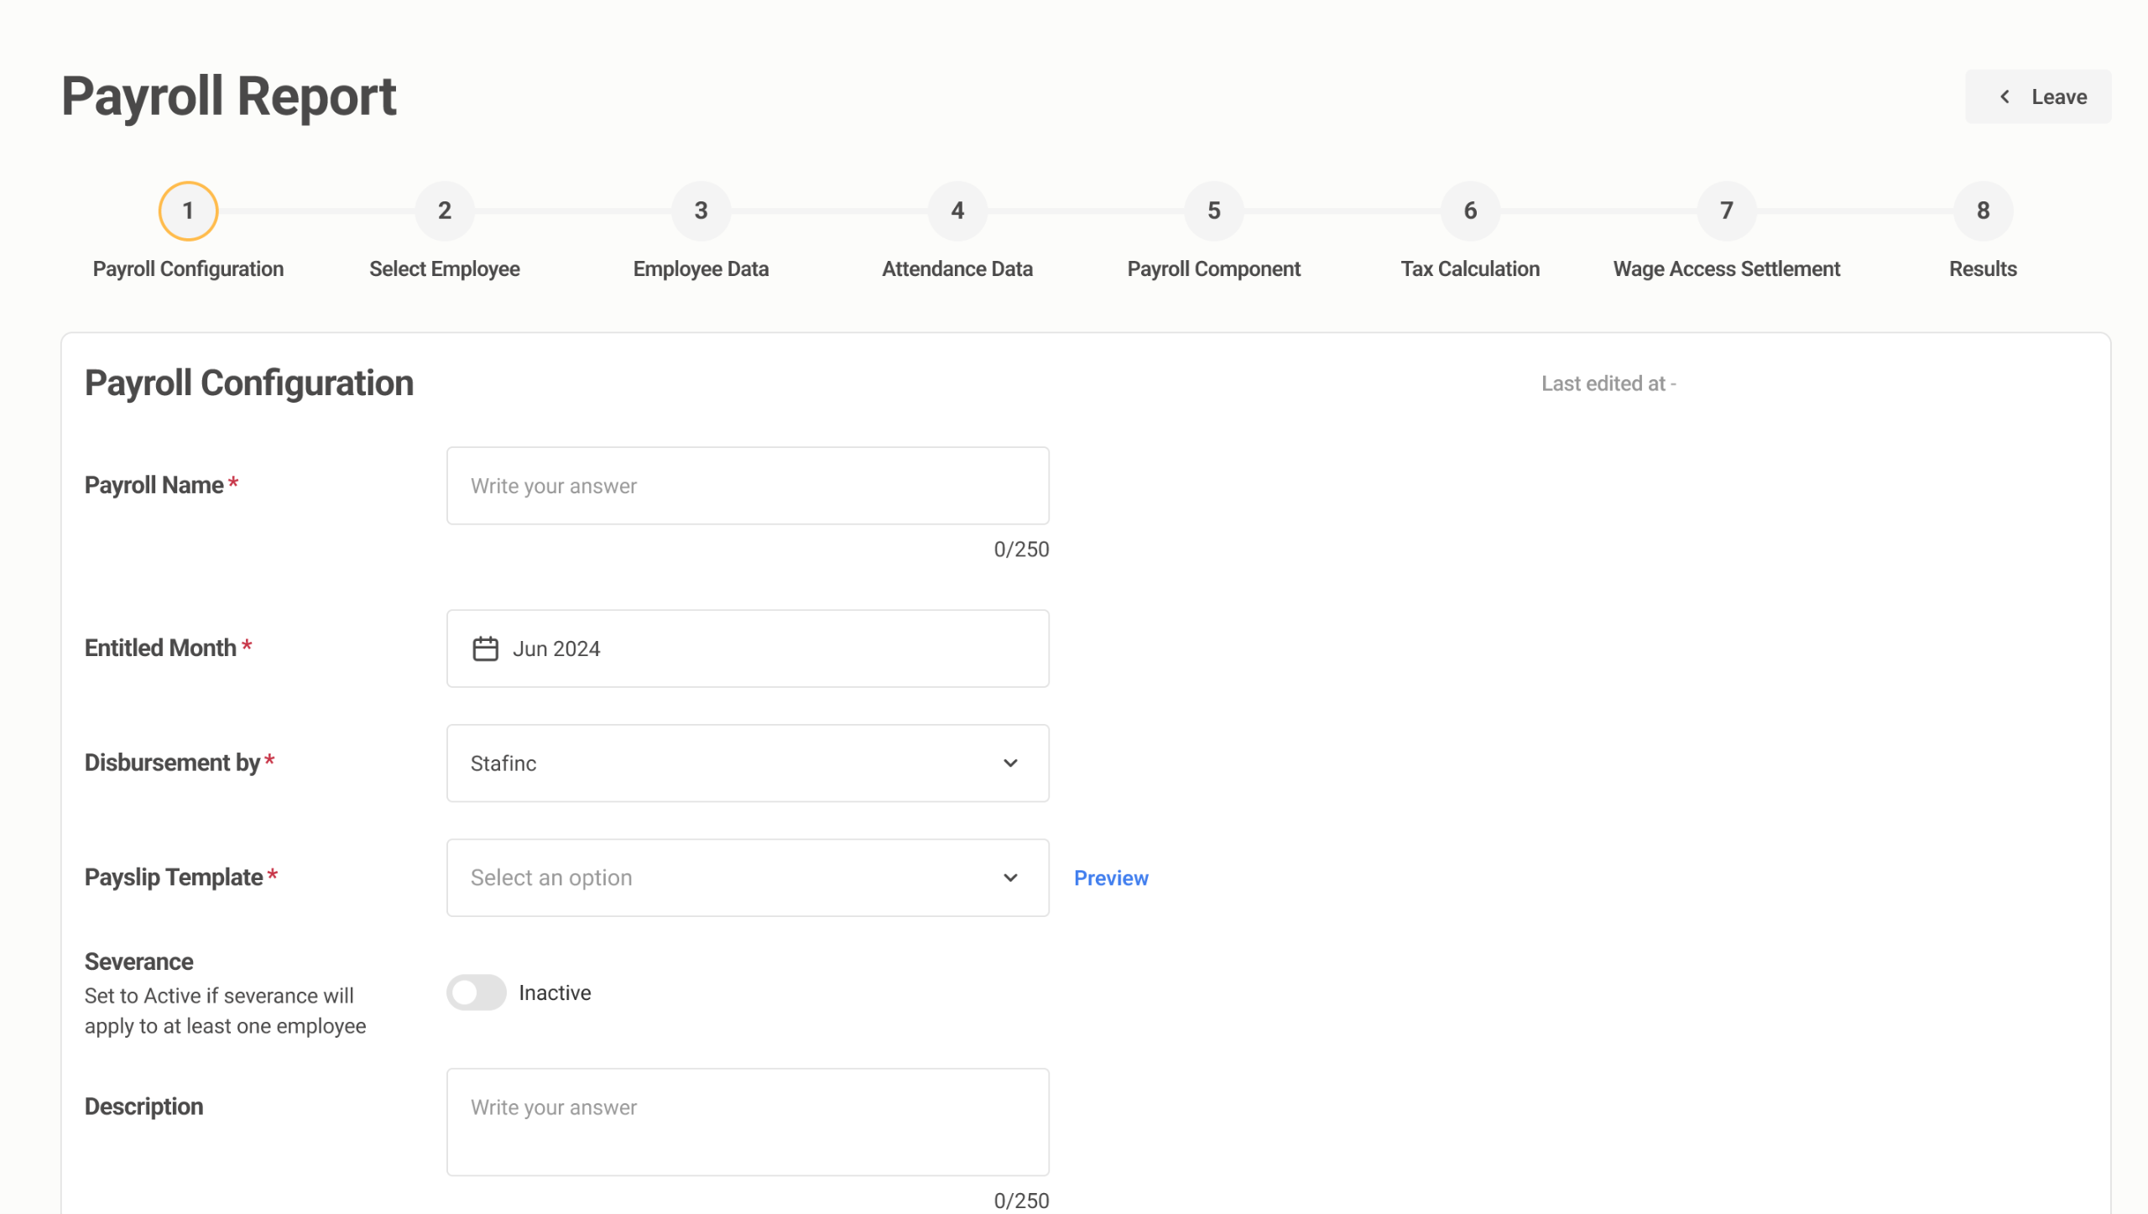
Task: Click step 7 circle Wage Access Settlement
Action: (x=1726, y=211)
